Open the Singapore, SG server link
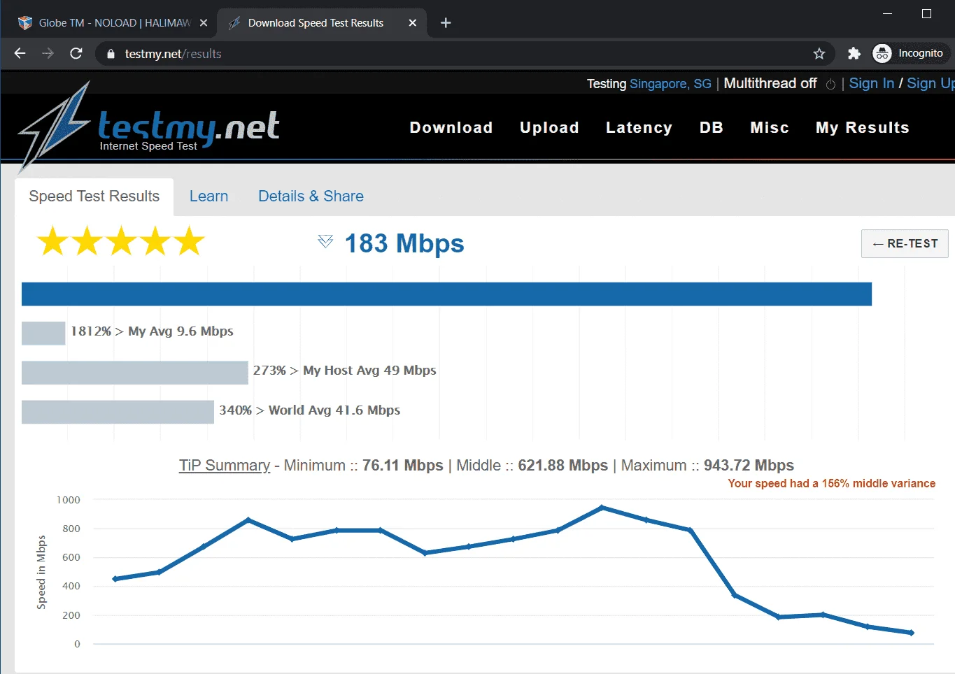 point(670,84)
